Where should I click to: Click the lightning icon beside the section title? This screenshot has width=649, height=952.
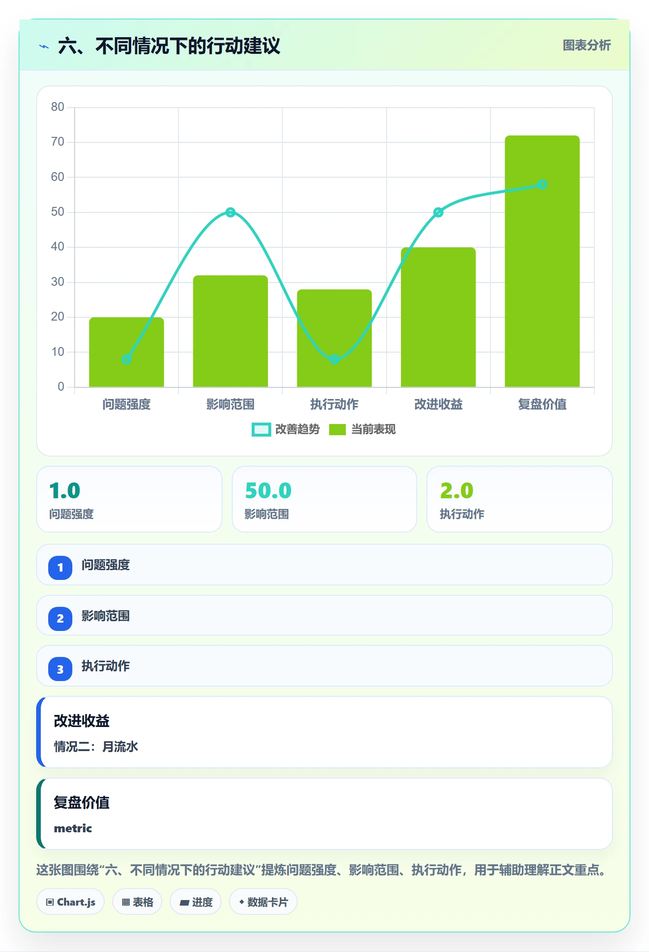pos(44,46)
